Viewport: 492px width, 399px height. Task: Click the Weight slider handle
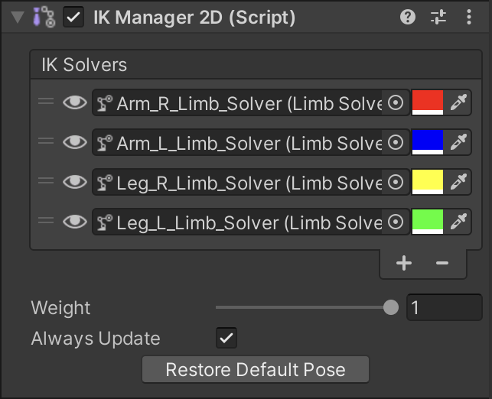click(390, 308)
